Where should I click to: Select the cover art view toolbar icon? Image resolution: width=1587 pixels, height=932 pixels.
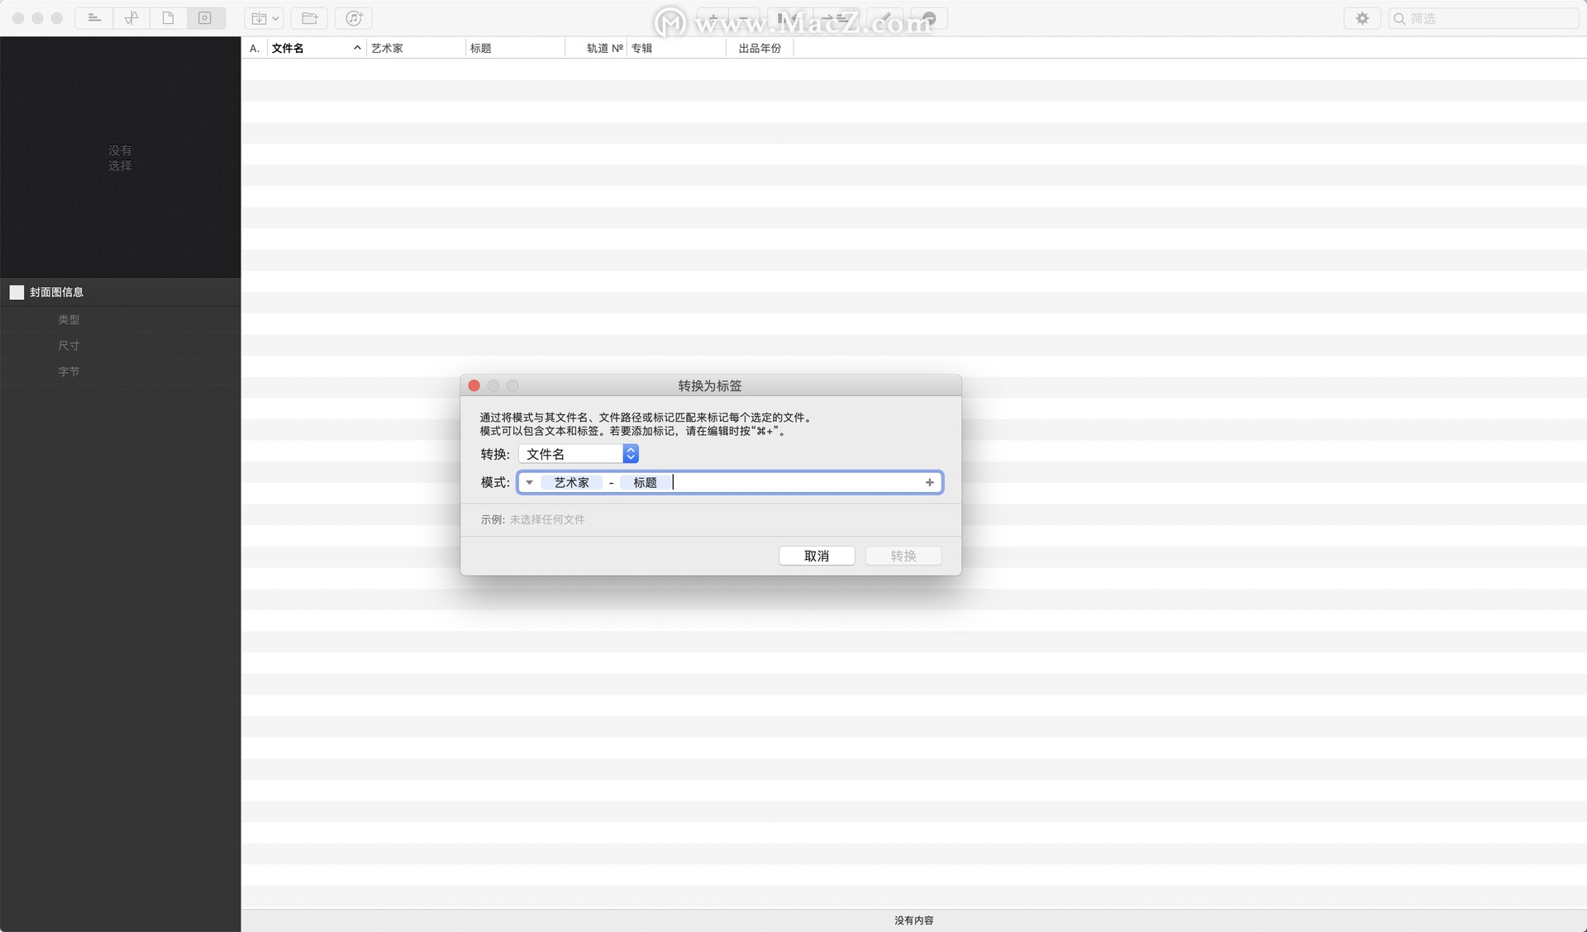click(205, 18)
